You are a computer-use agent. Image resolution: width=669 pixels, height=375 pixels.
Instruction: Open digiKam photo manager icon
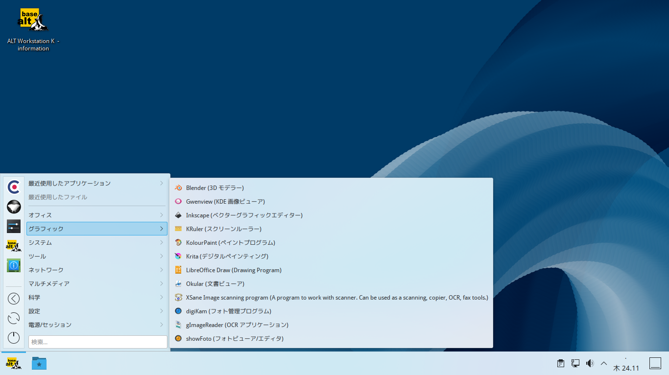click(x=178, y=311)
